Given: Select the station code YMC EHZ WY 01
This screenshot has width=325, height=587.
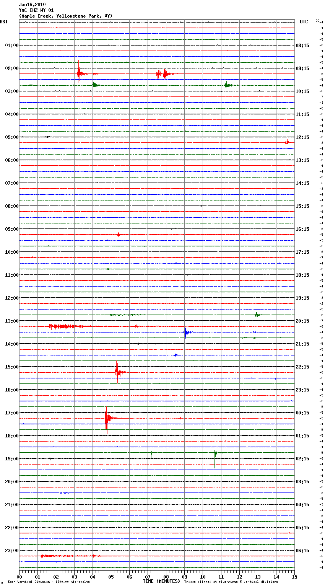Looking at the screenshot, I should pyautogui.click(x=36, y=10).
